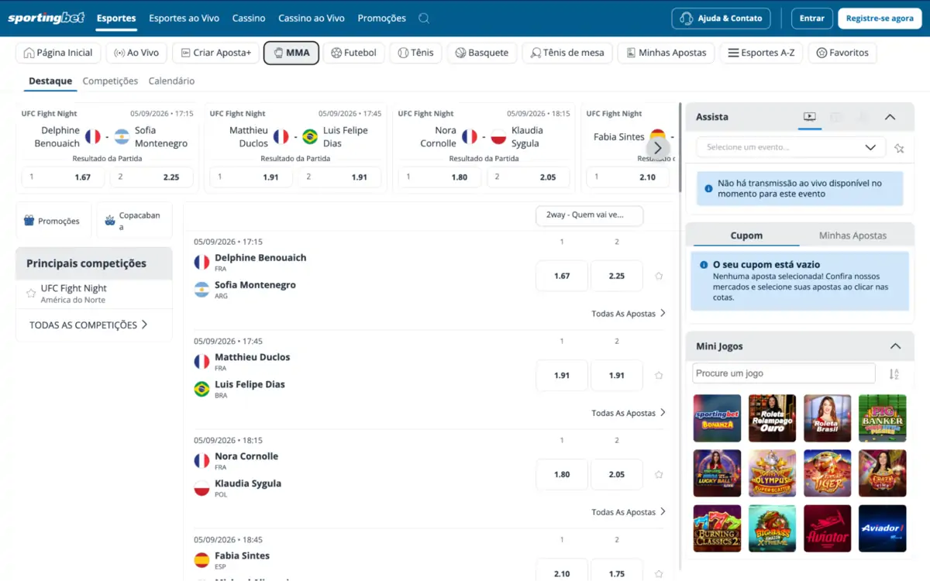930x581 pixels.
Task: Open Todas As Apostas for Cornolle vs Sygula
Action: [629, 512]
